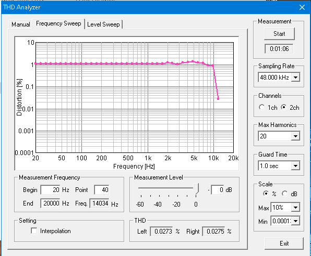Click the last data point on distortion curve
Viewport: 311px width, 256px height.
coord(218,99)
